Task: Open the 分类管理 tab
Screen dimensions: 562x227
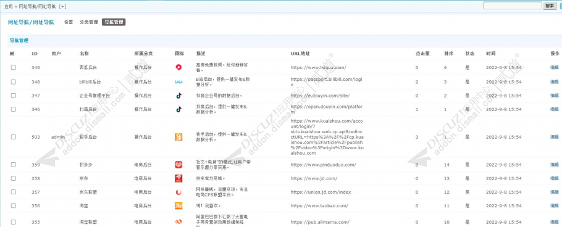Action: tap(88, 22)
